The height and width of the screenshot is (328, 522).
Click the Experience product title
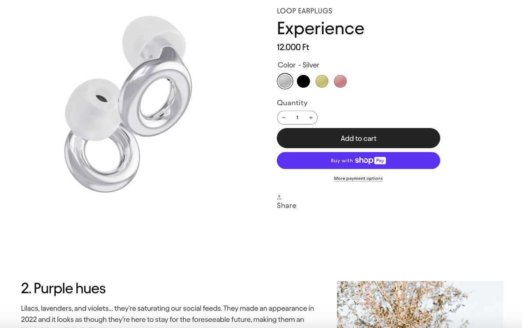321,29
